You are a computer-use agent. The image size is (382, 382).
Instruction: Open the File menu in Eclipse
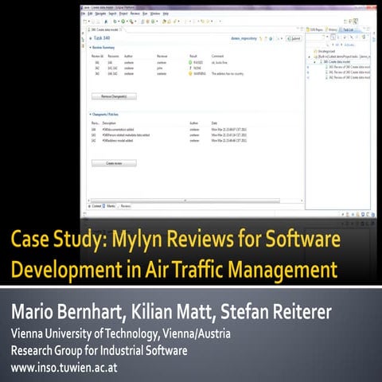84,14
